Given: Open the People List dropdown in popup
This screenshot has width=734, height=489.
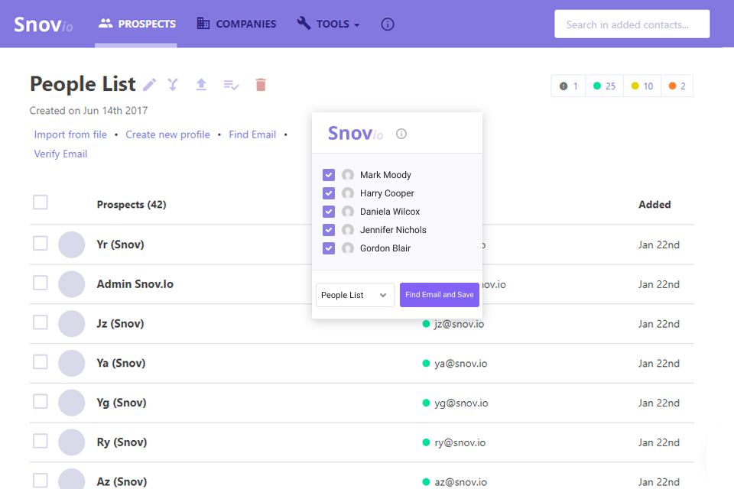Looking at the screenshot, I should [355, 295].
